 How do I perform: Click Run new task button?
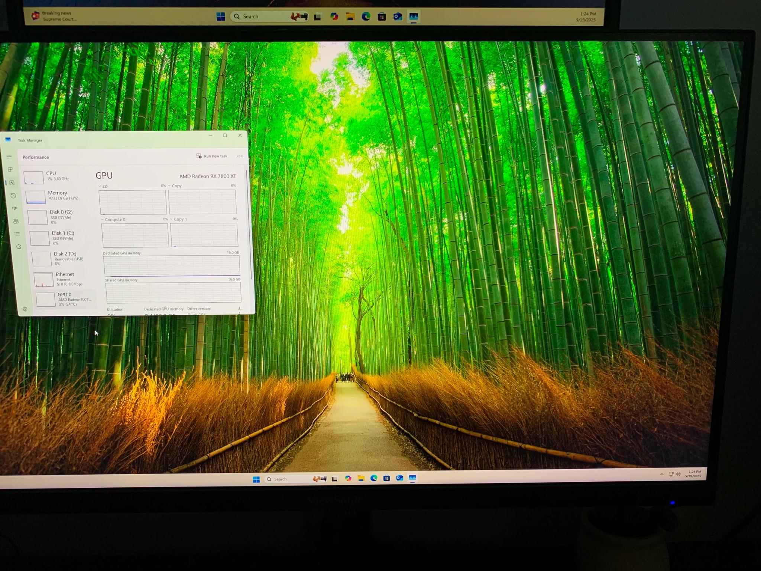212,156
